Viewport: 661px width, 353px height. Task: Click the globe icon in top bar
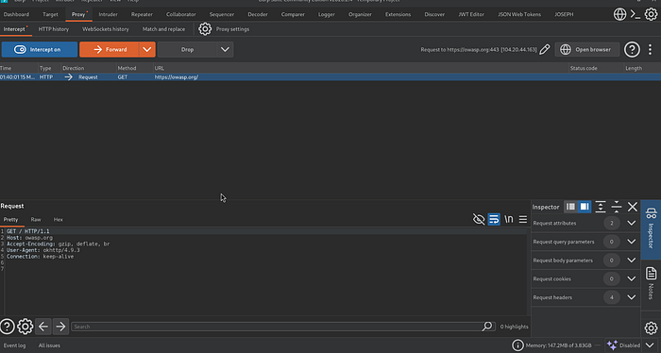pyautogui.click(x=619, y=14)
